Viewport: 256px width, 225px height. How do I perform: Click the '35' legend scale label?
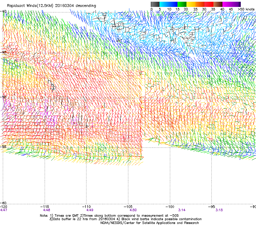(213, 9)
